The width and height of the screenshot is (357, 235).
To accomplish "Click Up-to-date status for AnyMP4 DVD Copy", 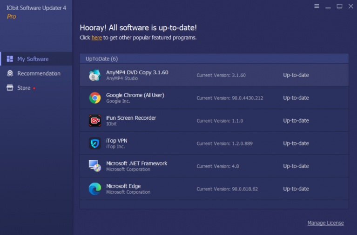I will coord(296,75).
